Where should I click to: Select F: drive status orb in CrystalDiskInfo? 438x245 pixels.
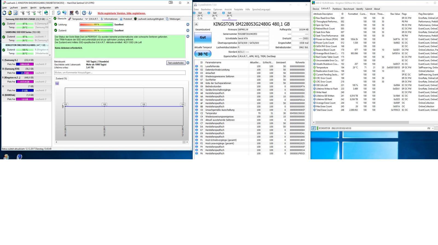223,13
